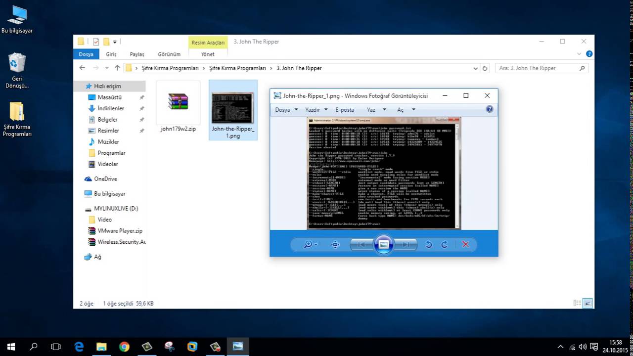Launch Microsoft Edge from taskbar
633x356 pixels.
click(x=79, y=347)
